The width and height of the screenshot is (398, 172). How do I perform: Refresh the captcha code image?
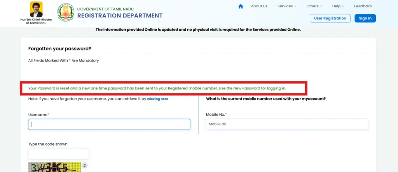[x=85, y=165]
